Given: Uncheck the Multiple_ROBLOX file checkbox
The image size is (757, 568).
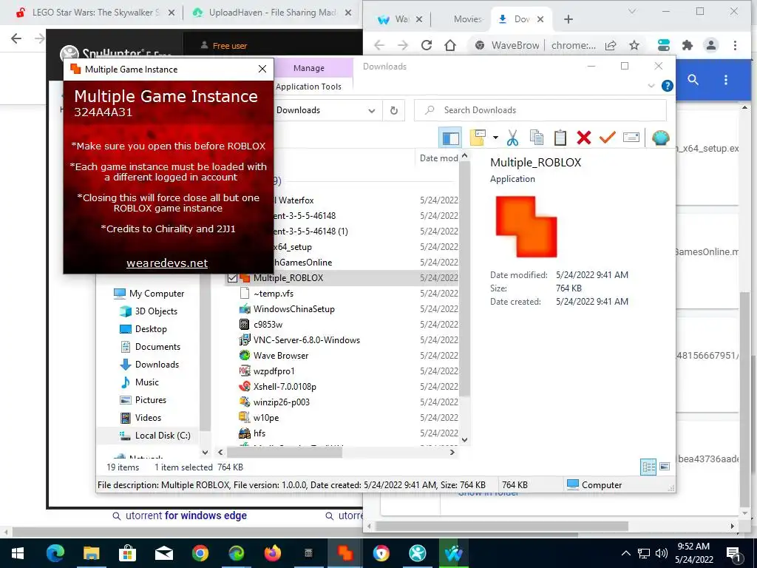Looking at the screenshot, I should (232, 278).
